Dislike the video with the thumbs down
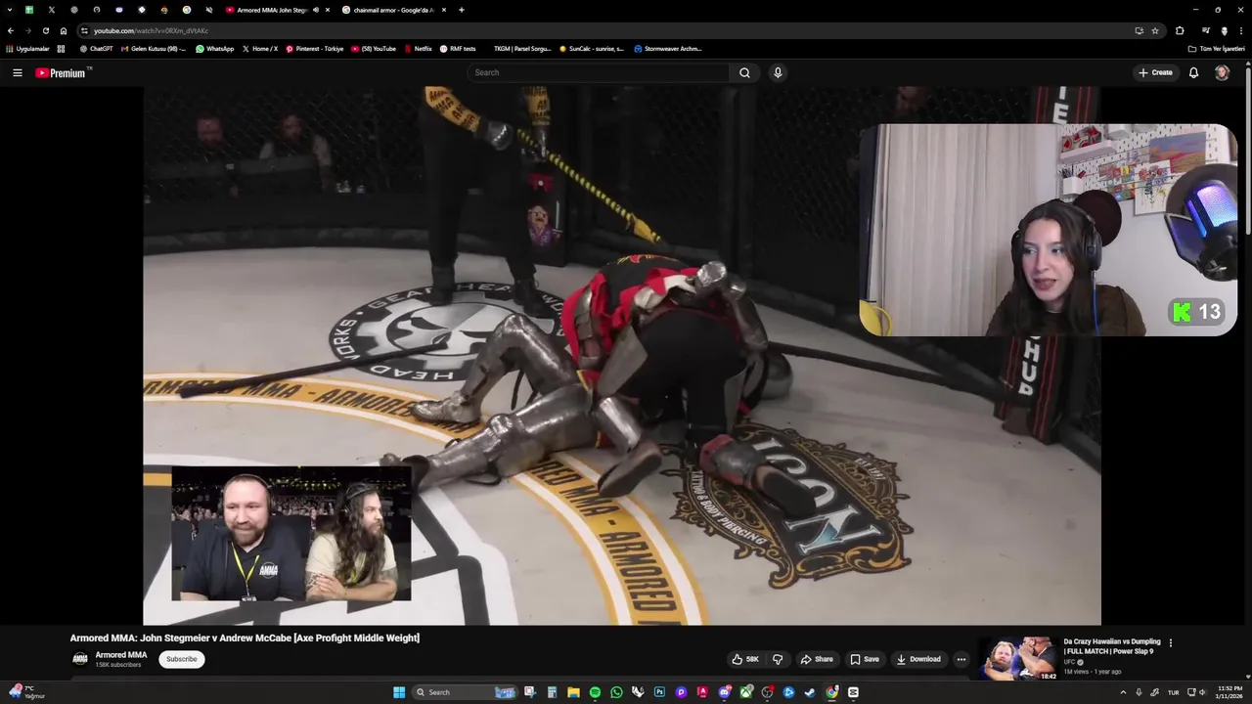 tap(778, 659)
